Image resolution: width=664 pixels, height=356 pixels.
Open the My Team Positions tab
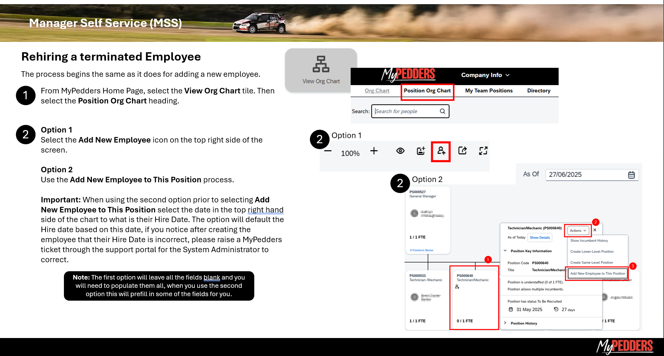(x=489, y=91)
